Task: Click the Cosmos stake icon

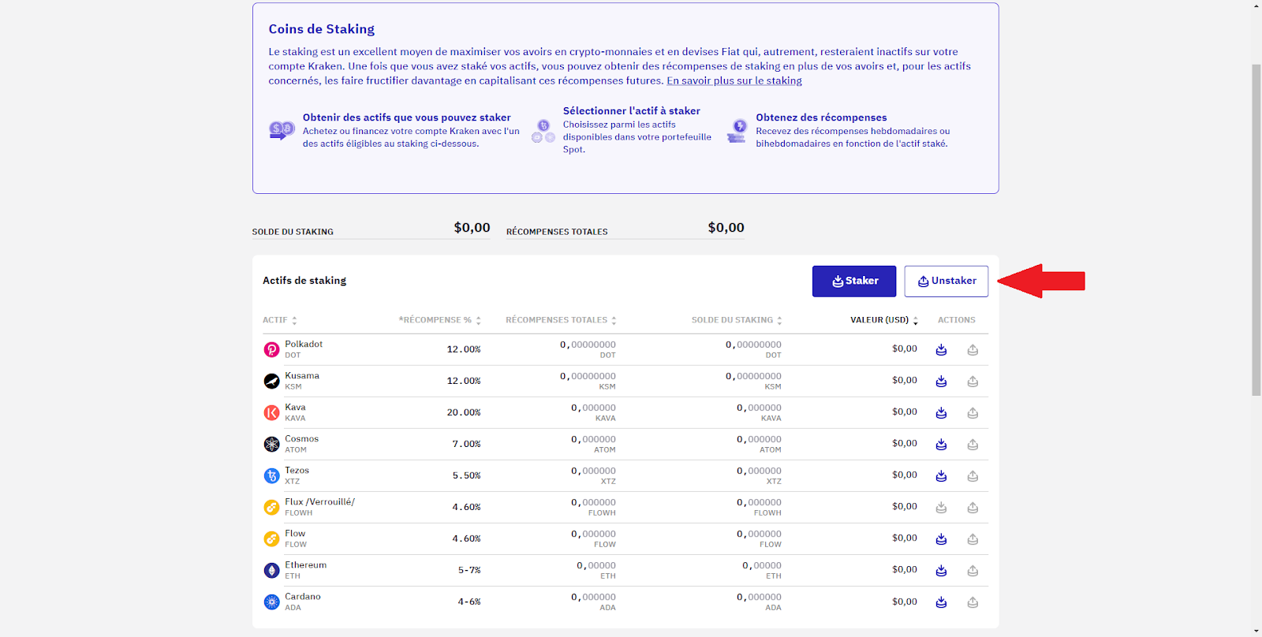Action: click(941, 444)
